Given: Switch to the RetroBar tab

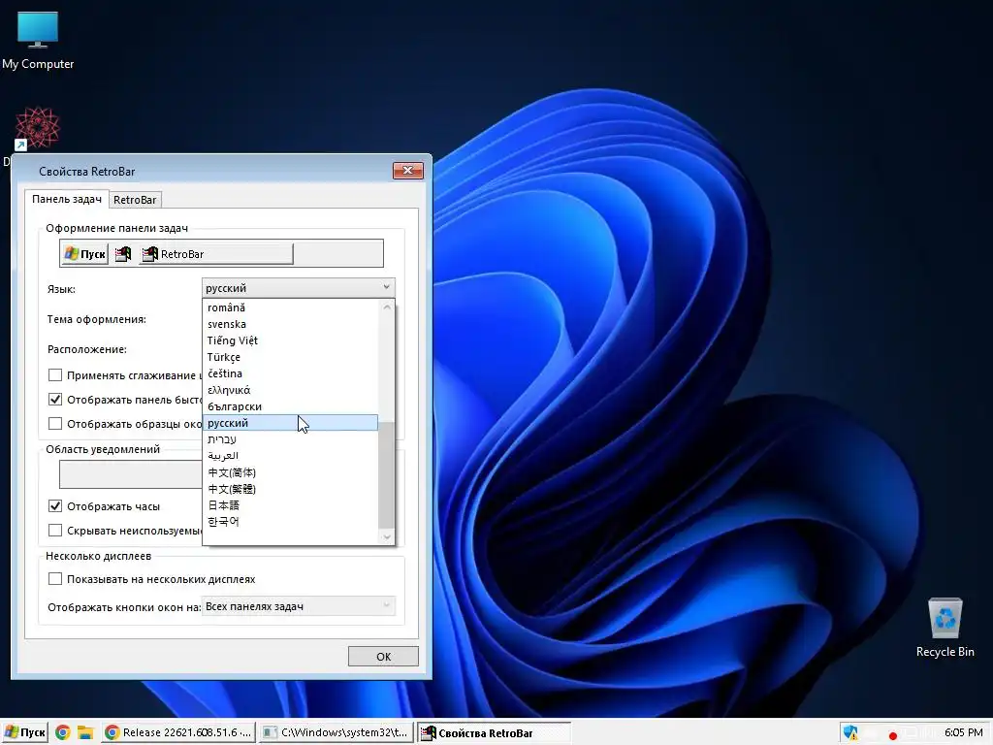Looking at the screenshot, I should pyautogui.click(x=135, y=200).
